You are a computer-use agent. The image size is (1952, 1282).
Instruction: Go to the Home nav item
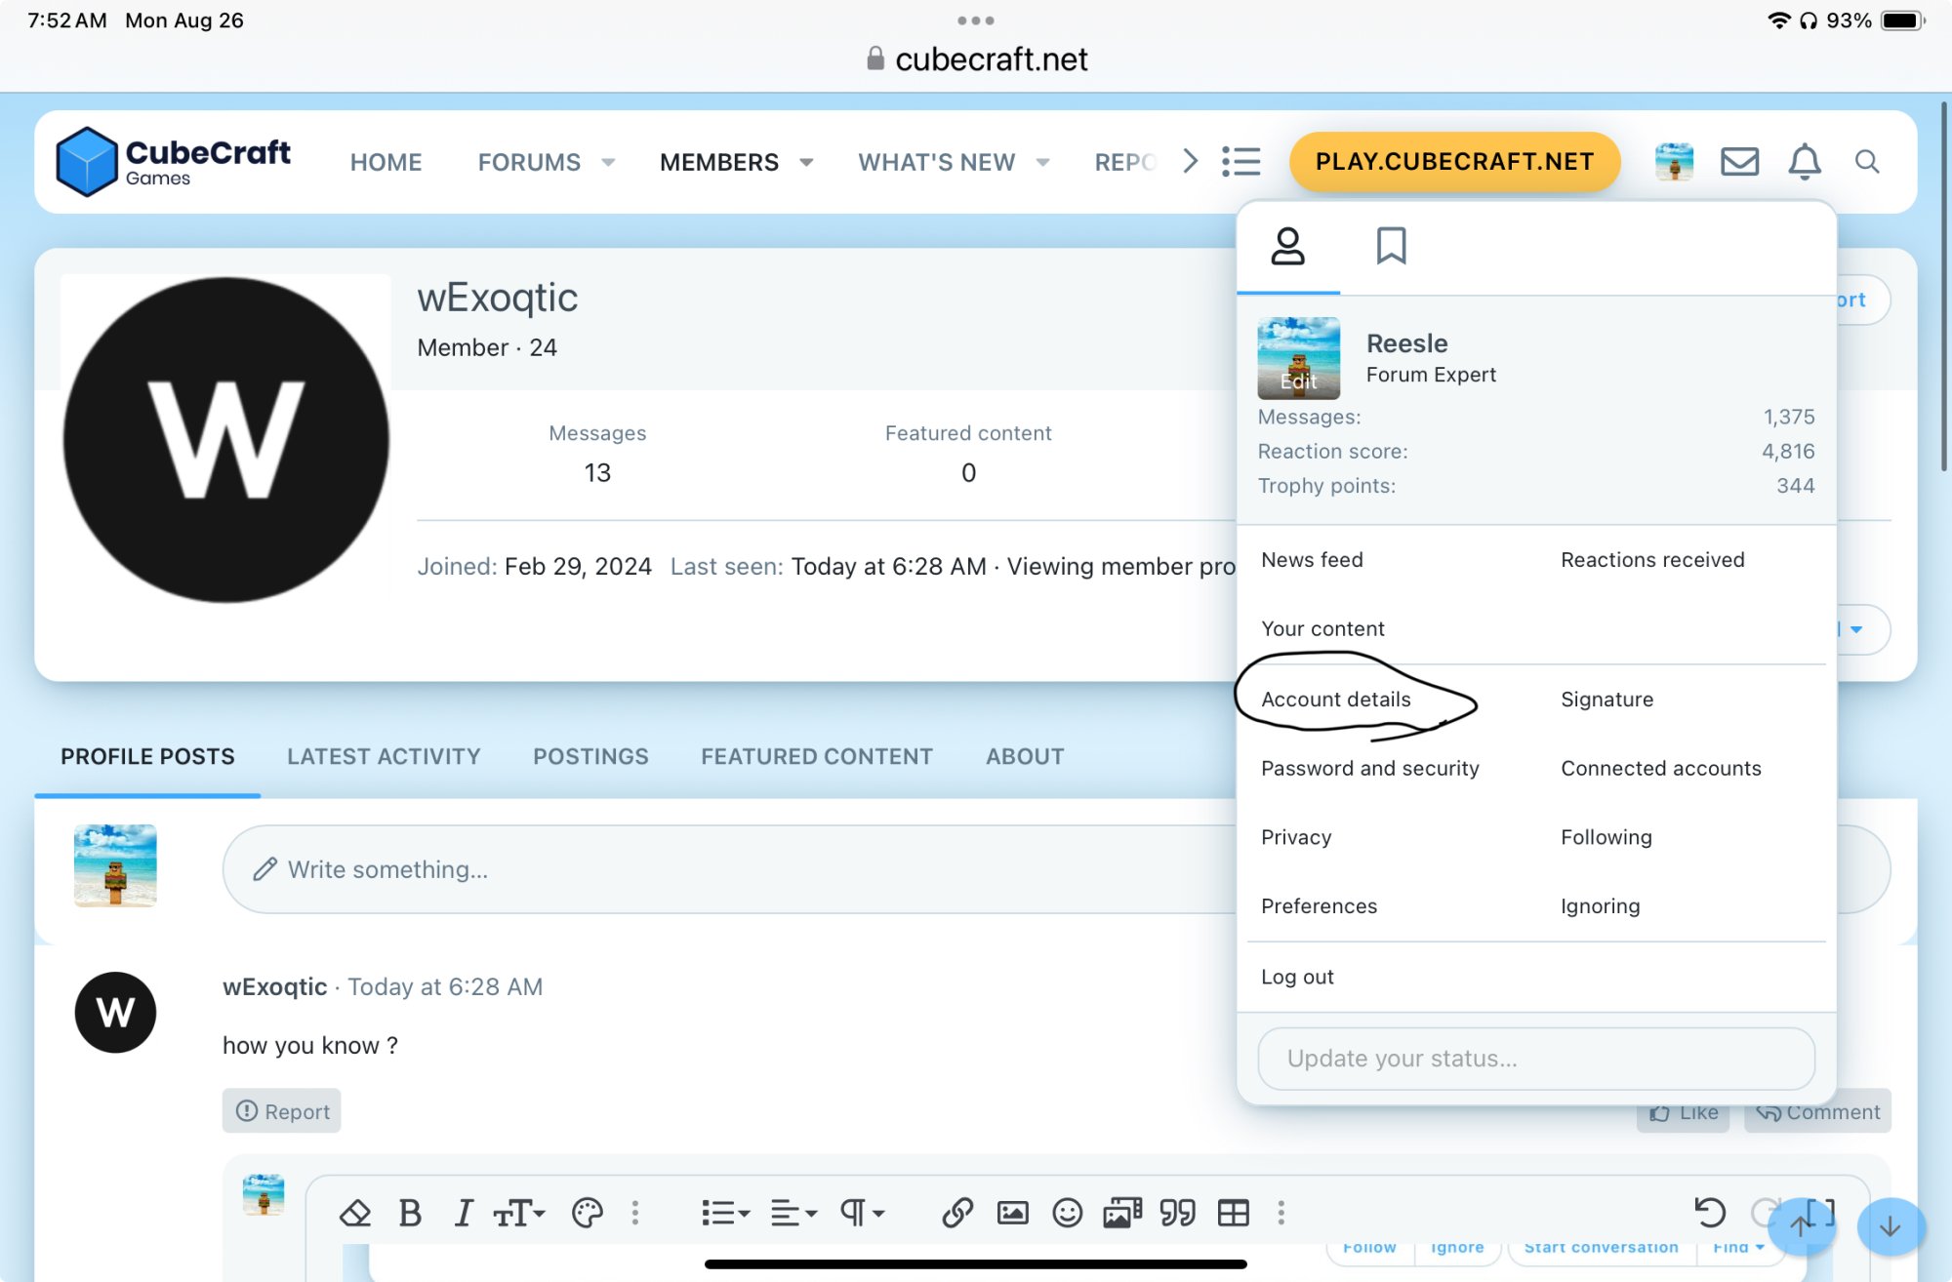point(386,162)
